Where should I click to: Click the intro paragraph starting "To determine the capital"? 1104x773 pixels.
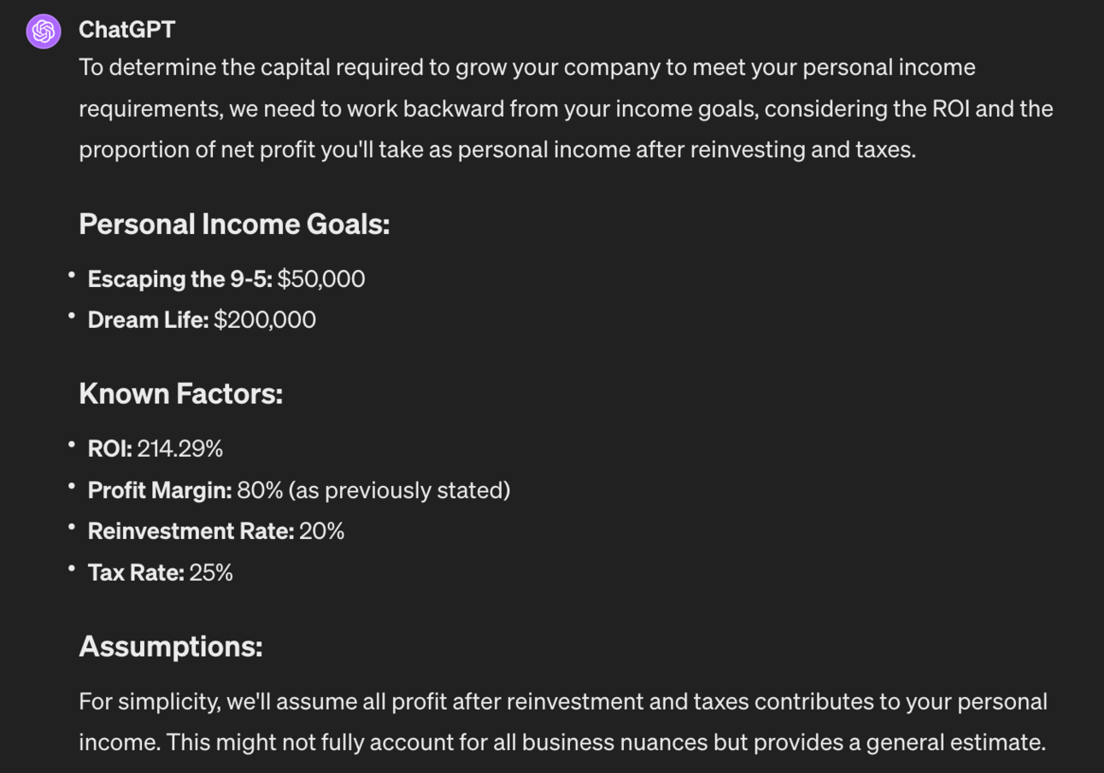click(564, 108)
